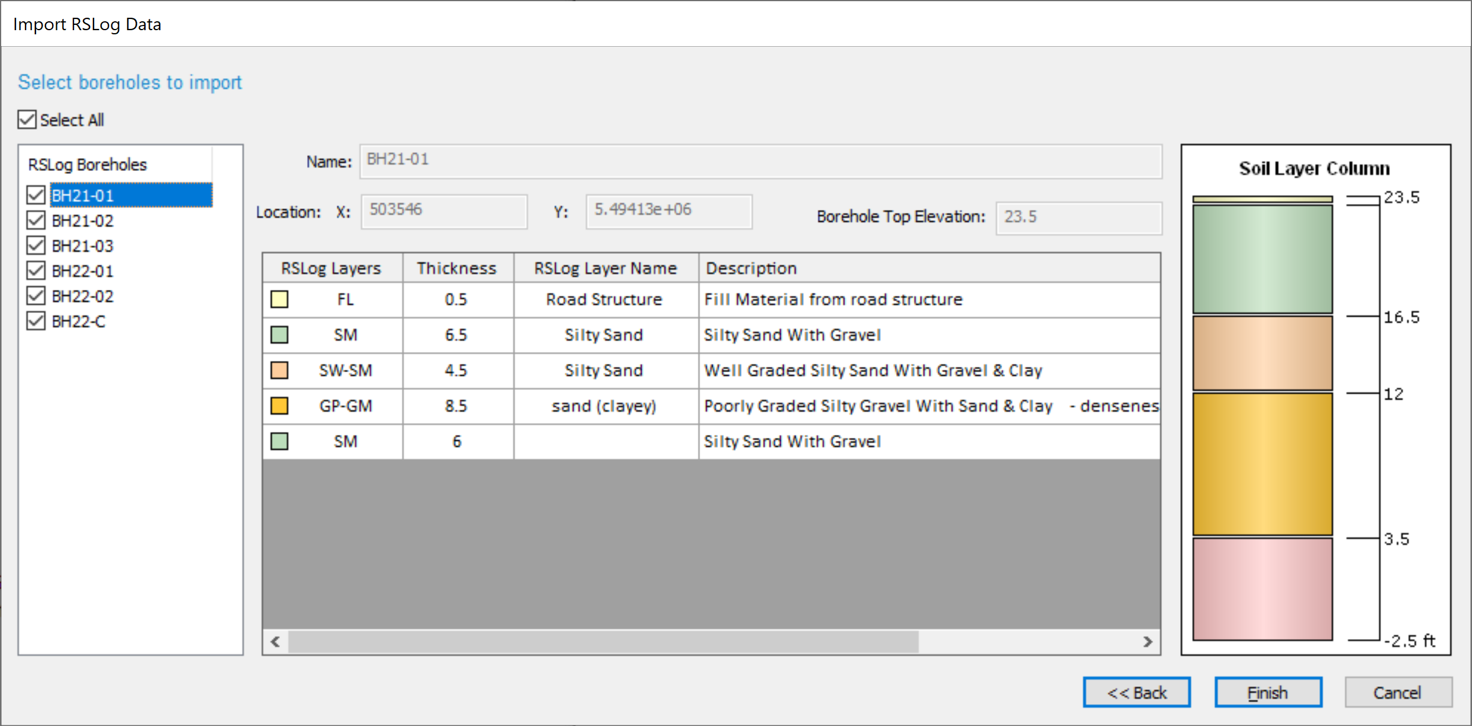Click the table's scroll left arrow
This screenshot has width=1472, height=726.
pos(275,641)
